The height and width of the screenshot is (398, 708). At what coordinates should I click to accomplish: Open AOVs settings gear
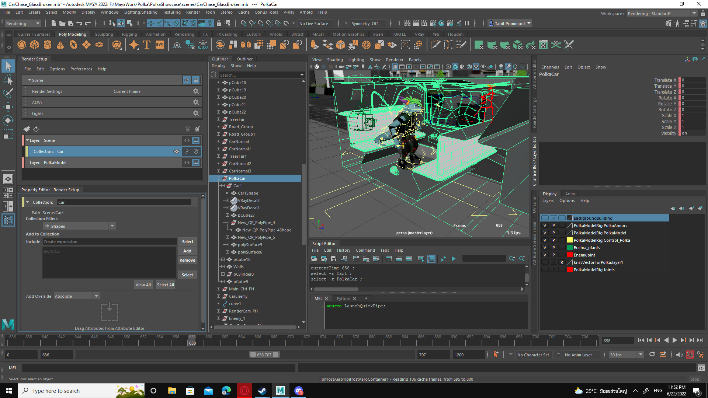(x=196, y=102)
